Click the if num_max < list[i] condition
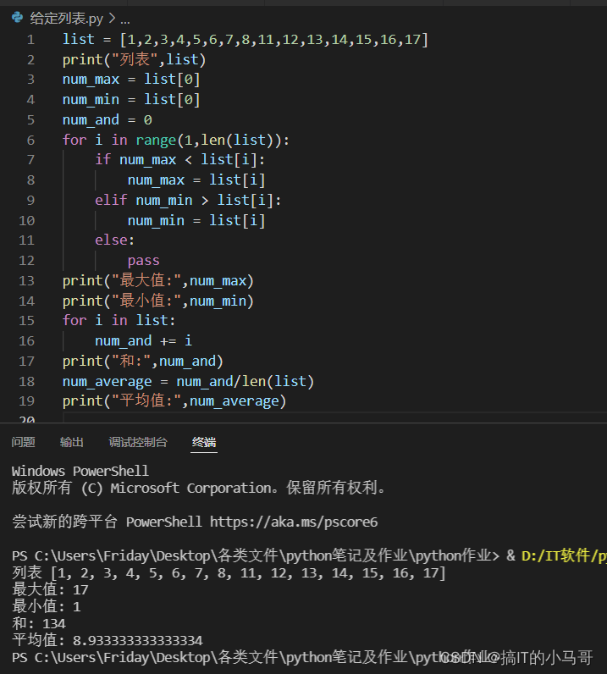 179,160
